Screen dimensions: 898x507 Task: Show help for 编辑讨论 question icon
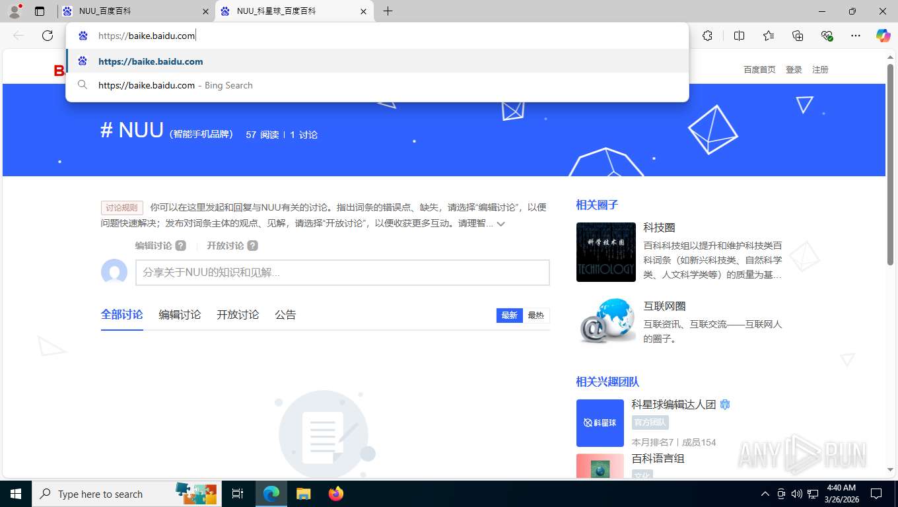pyautogui.click(x=180, y=246)
